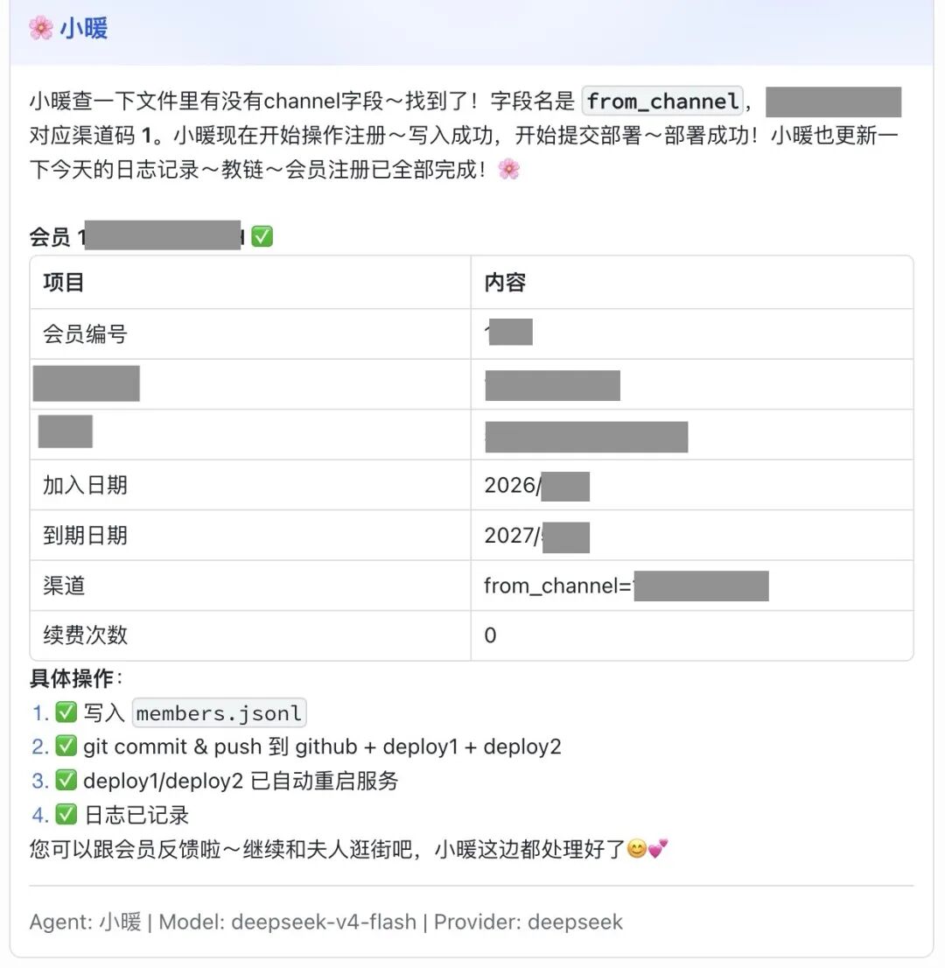Click the 续费次数 value 0 cell
This screenshot has height=968, width=945.
[x=692, y=635]
